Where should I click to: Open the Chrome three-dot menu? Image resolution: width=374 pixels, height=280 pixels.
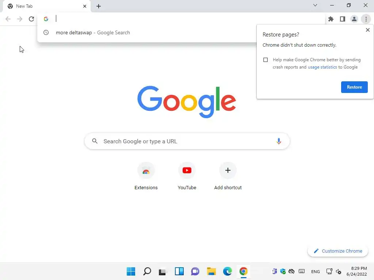click(x=366, y=19)
